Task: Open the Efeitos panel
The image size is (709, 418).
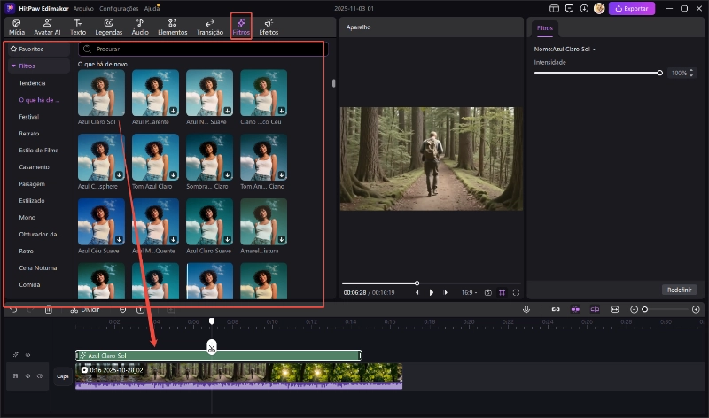Action: (269, 27)
